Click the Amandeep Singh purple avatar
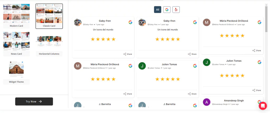Screen dimensions: 270x113 [x=207, y=102]
